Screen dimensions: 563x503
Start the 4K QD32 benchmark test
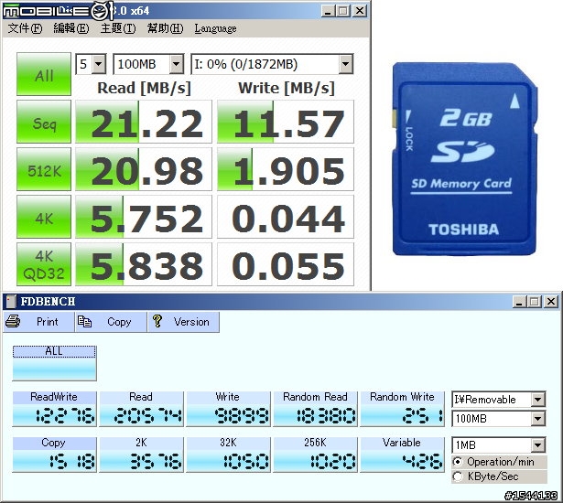tap(44, 264)
